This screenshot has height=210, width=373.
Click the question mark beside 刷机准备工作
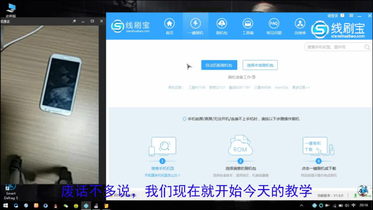click(254, 77)
